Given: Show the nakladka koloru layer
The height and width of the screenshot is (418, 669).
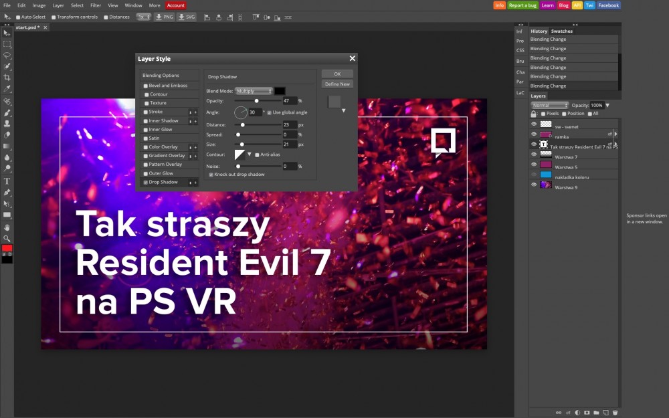Looking at the screenshot, I should [x=534, y=175].
